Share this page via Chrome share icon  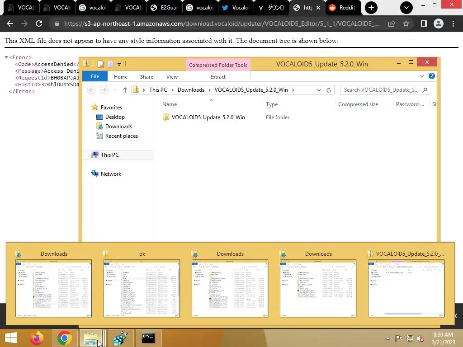coord(392,23)
